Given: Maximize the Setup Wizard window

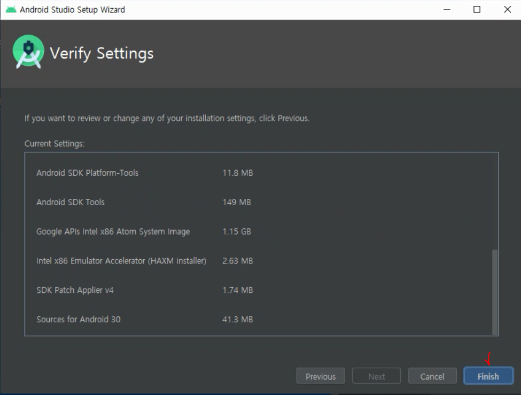Looking at the screenshot, I should (x=477, y=9).
